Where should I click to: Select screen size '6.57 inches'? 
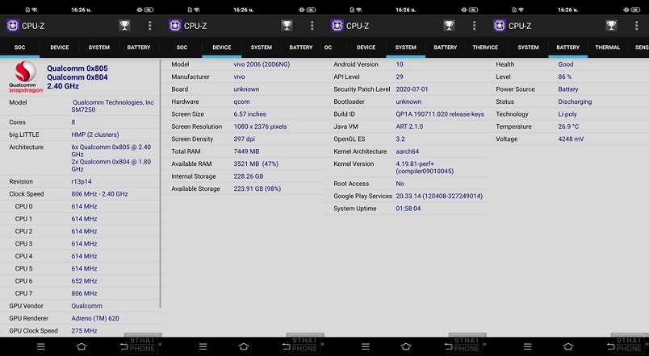tap(250, 114)
